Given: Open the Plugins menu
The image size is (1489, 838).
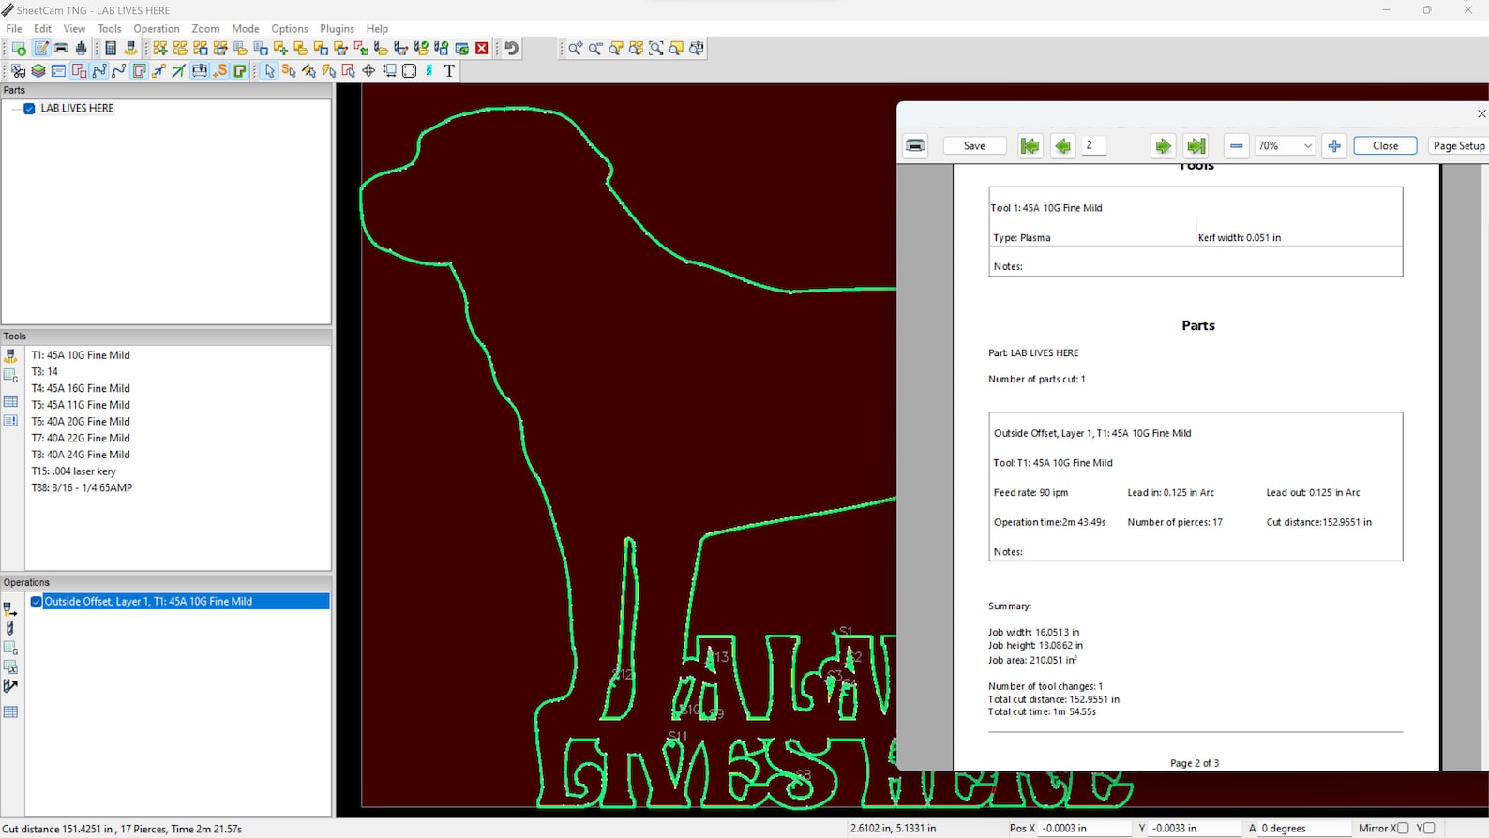Looking at the screenshot, I should pyautogui.click(x=337, y=29).
